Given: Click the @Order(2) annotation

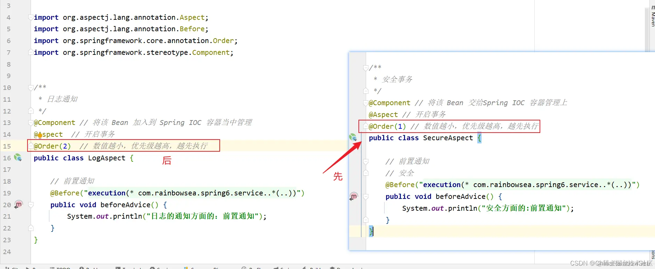Looking at the screenshot, I should pos(52,146).
